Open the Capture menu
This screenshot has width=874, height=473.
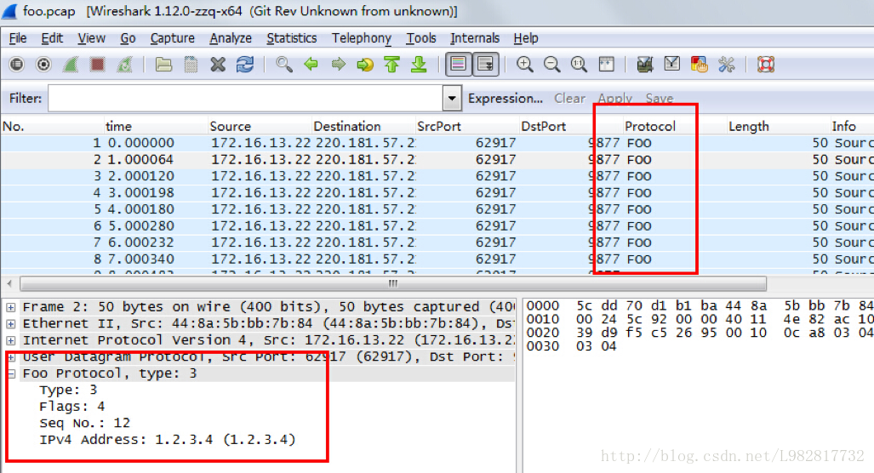172,38
